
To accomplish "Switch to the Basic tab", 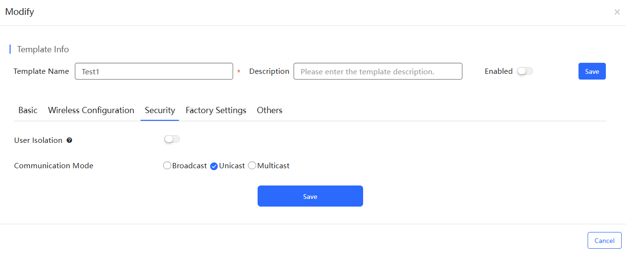I will 28,110.
